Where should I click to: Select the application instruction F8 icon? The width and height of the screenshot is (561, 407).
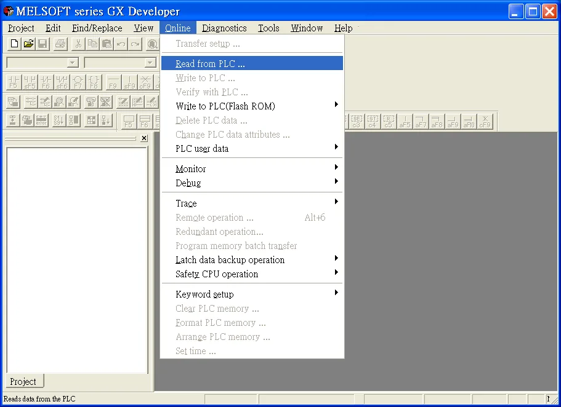tap(94, 82)
